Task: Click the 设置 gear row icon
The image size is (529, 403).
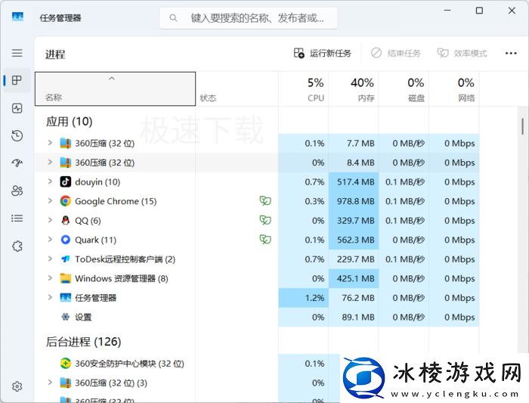Action: (66, 317)
